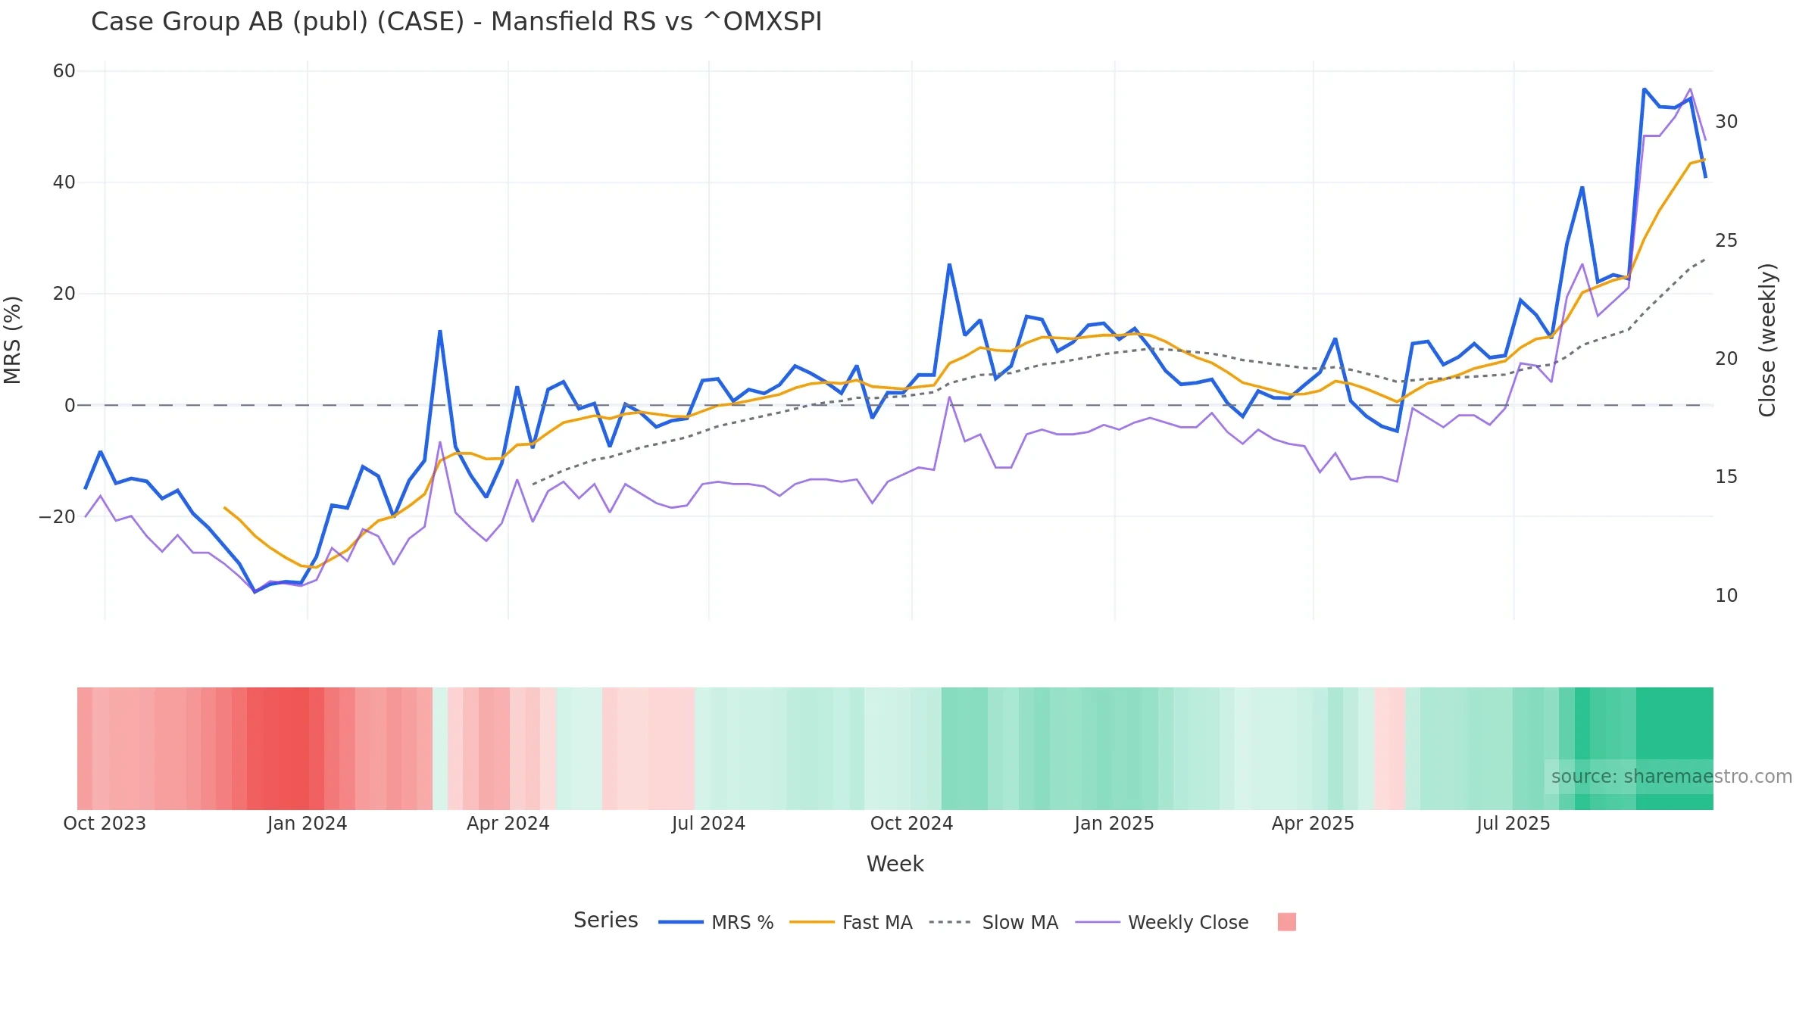Toggle the Fast MA legend entry
The width and height of the screenshot is (1818, 1022).
851,922
